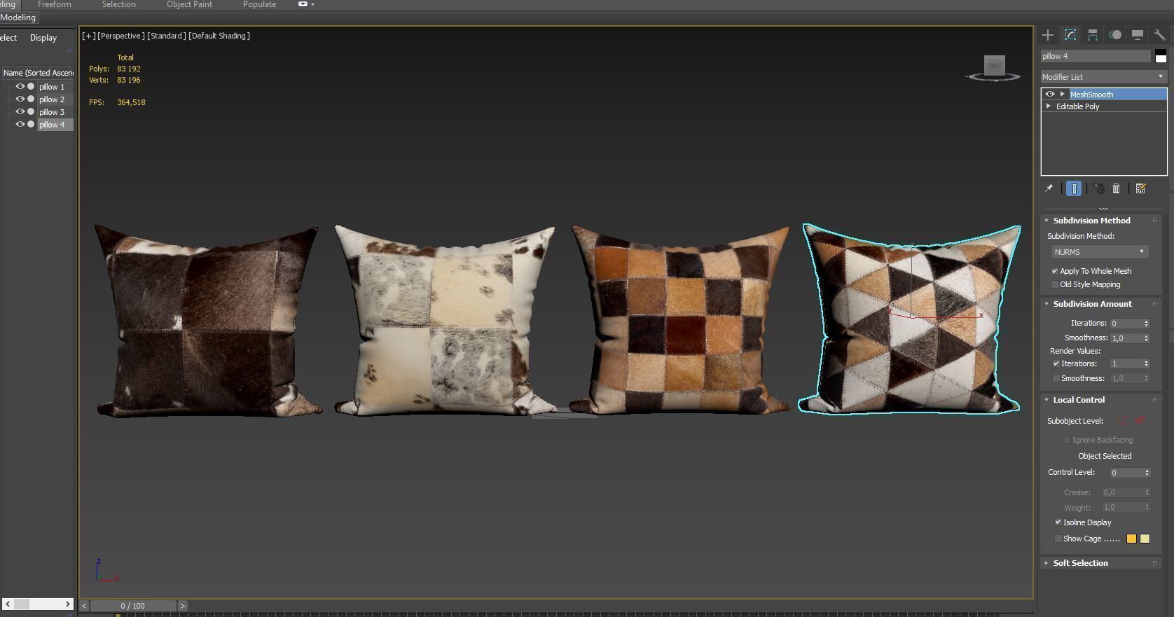Hide pillow 2 with eye icon
Screen dimensions: 1174x617
[x=20, y=99]
